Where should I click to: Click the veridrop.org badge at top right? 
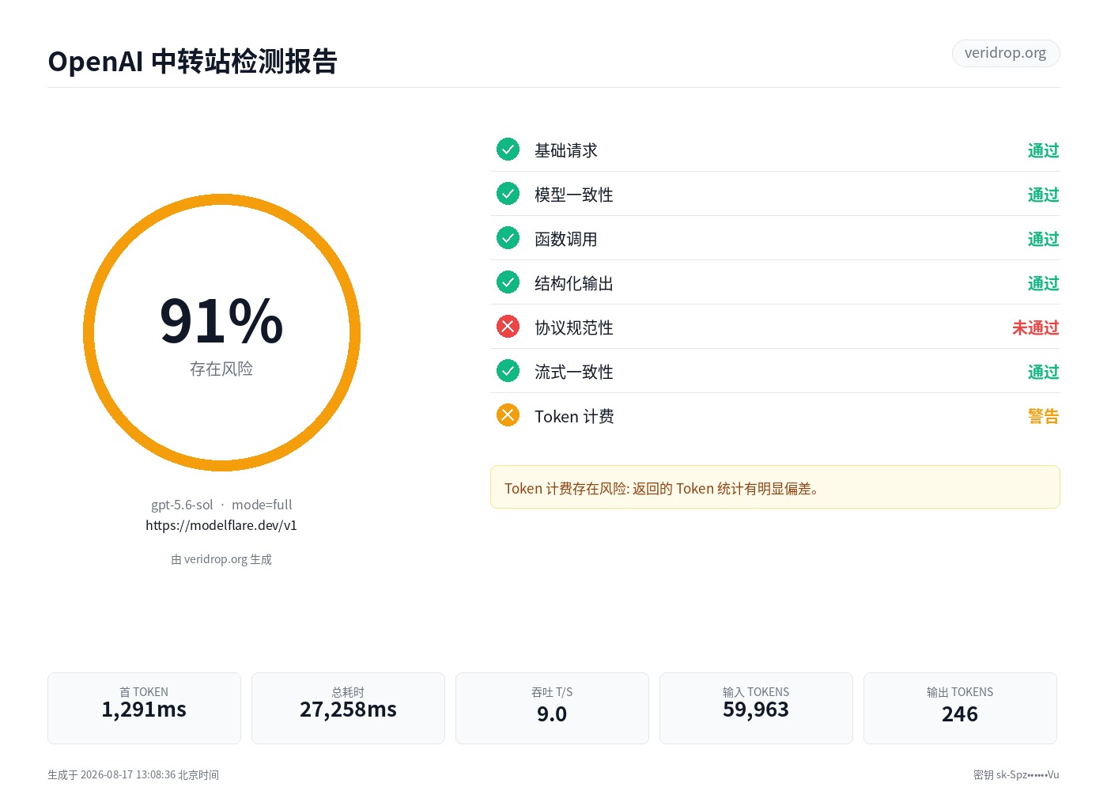pyautogui.click(x=1006, y=53)
